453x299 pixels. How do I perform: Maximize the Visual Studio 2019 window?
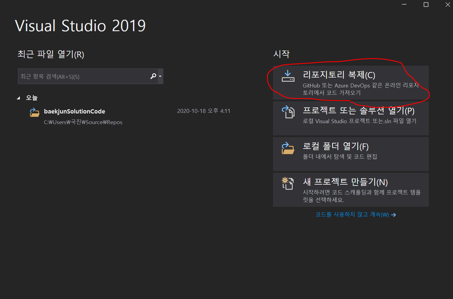[426, 5]
